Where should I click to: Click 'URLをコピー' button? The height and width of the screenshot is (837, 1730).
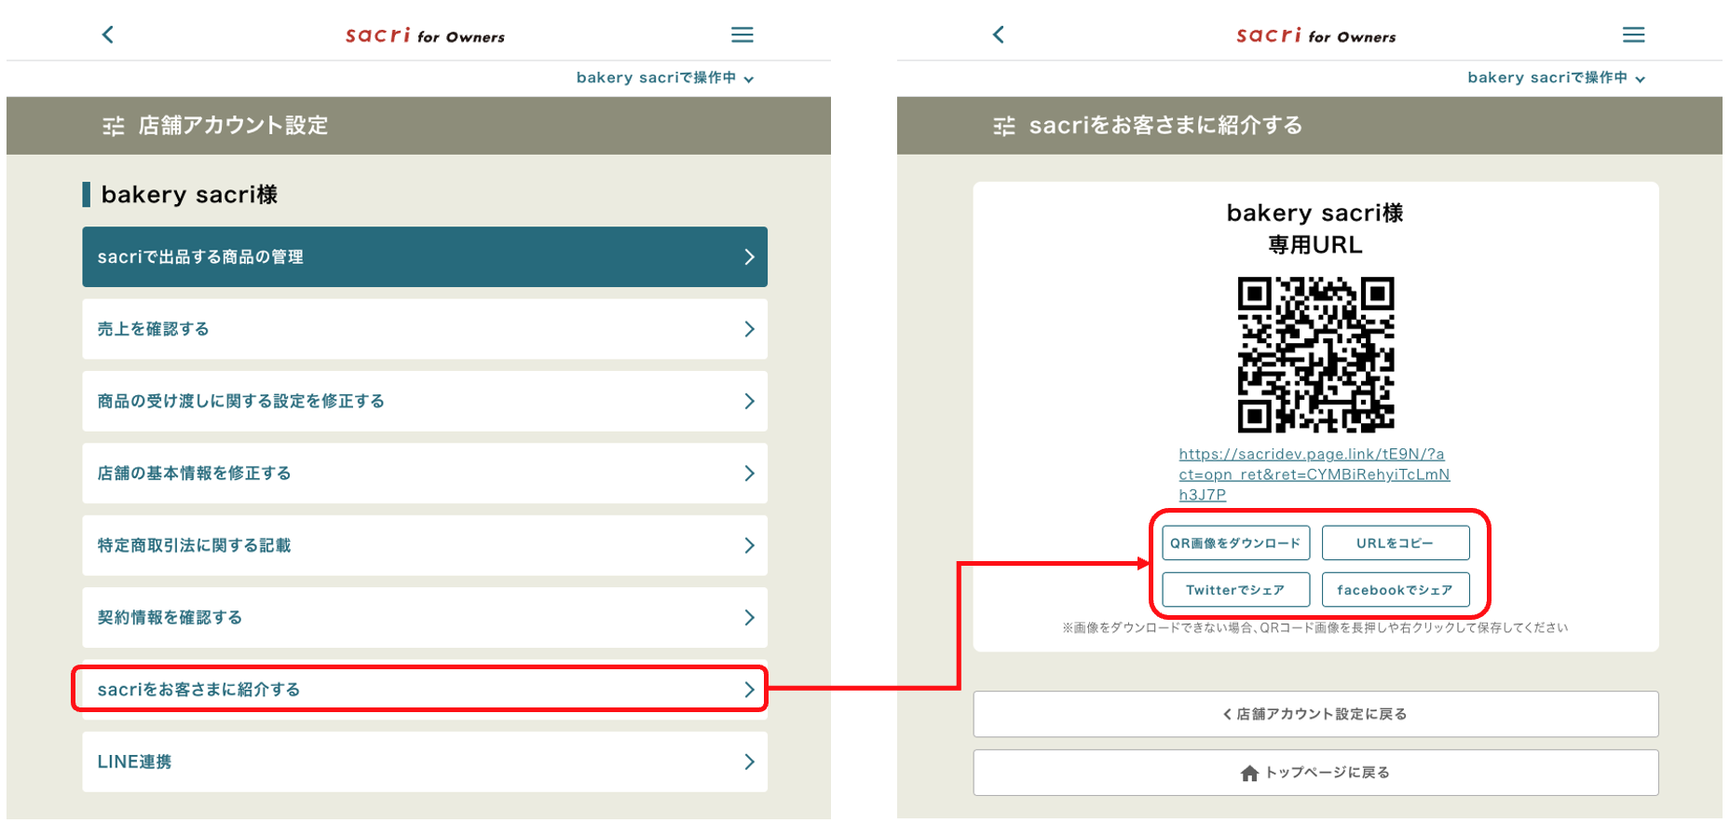(x=1395, y=542)
